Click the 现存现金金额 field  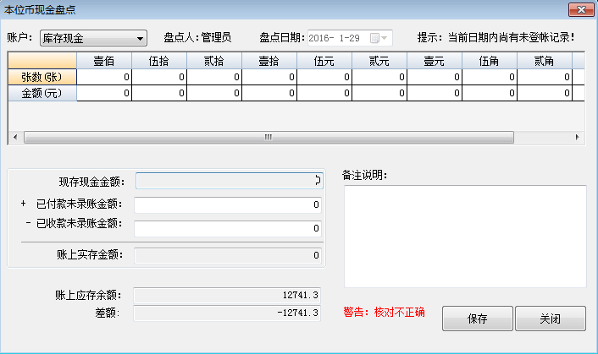coord(227,180)
